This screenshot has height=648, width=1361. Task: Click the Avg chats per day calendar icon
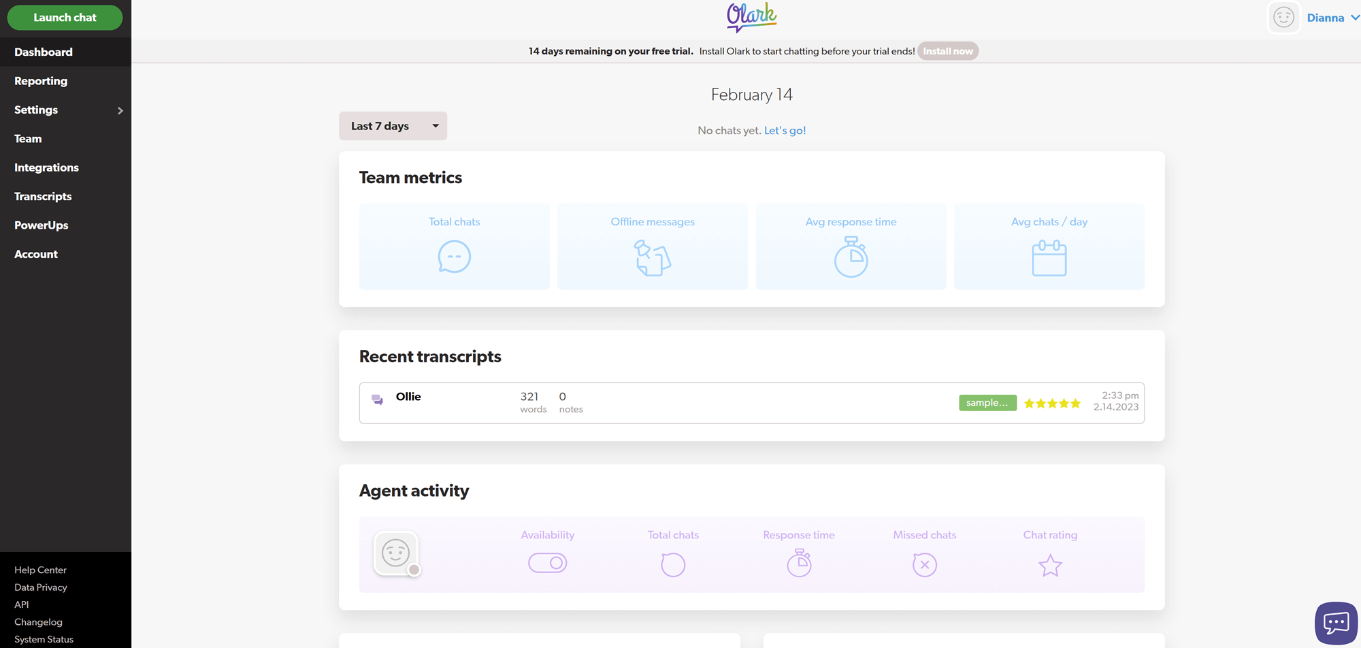click(1049, 257)
